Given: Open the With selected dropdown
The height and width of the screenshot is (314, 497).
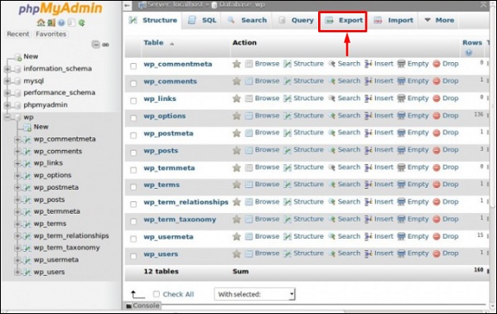Looking at the screenshot, I should click(x=255, y=294).
